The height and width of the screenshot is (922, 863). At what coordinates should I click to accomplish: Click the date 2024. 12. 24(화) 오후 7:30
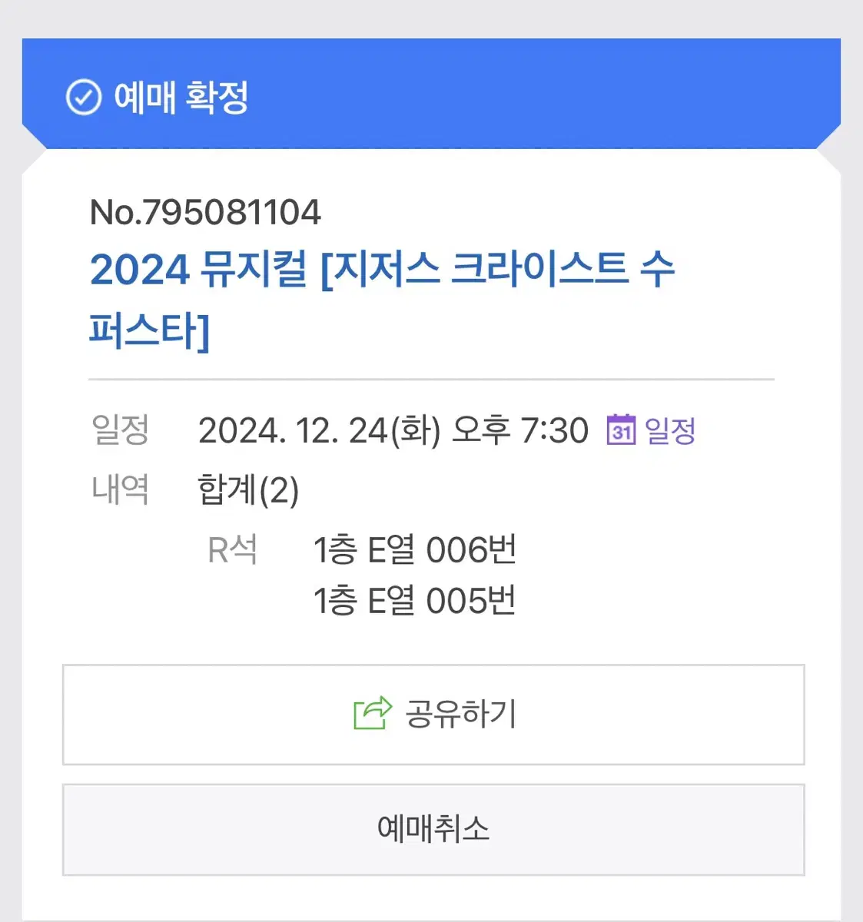(x=393, y=430)
